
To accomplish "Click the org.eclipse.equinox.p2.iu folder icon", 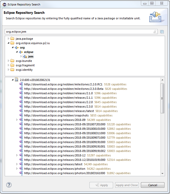I will coord(12,43).
